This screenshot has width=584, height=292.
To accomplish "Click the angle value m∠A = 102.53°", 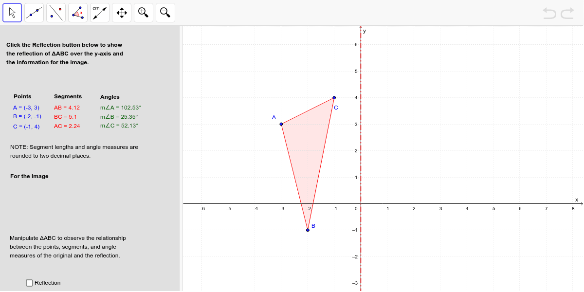I will point(121,108).
